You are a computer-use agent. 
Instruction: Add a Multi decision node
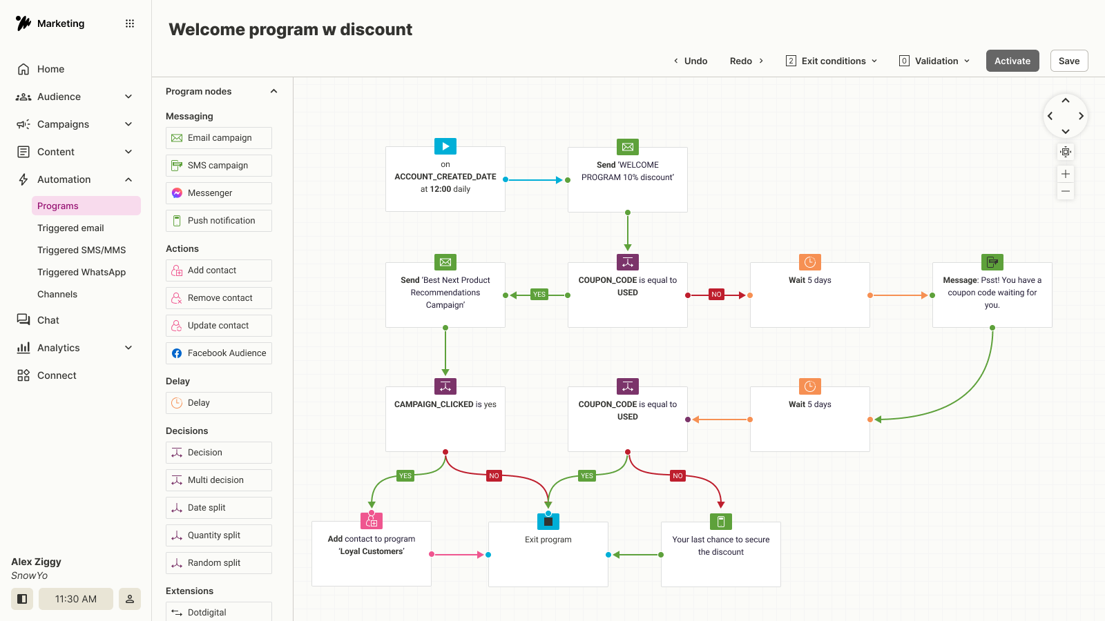pyautogui.click(x=219, y=480)
